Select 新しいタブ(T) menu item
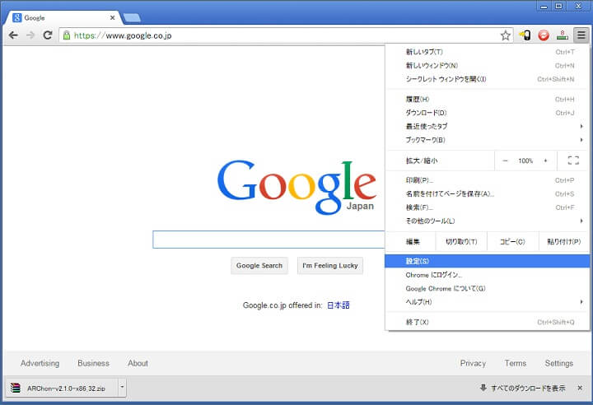 tap(488, 52)
